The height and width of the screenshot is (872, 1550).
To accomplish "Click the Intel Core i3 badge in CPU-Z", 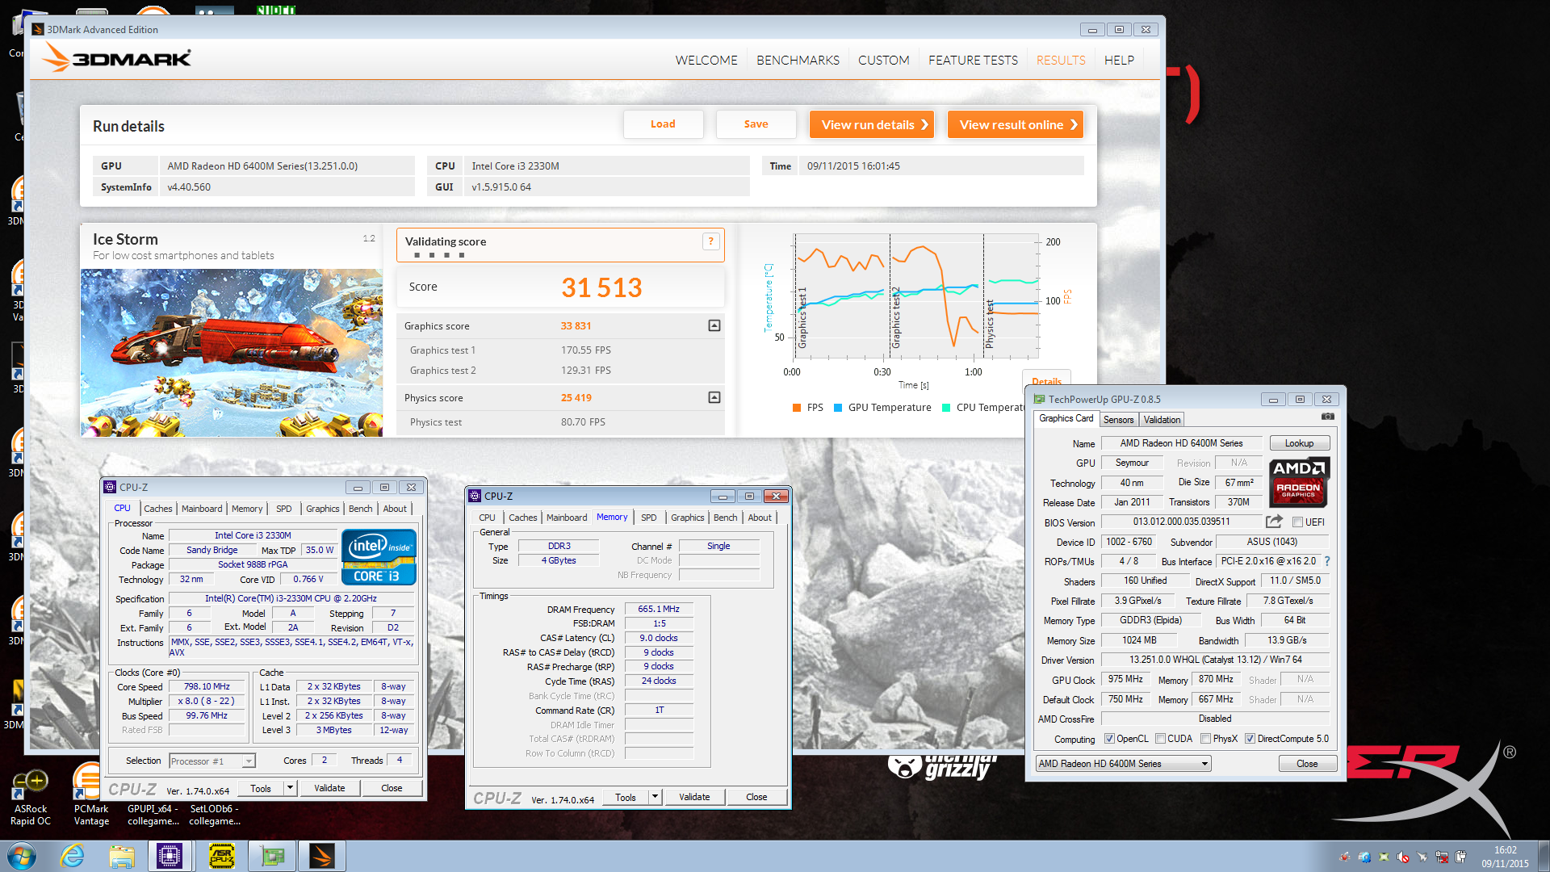I will 379,556.
